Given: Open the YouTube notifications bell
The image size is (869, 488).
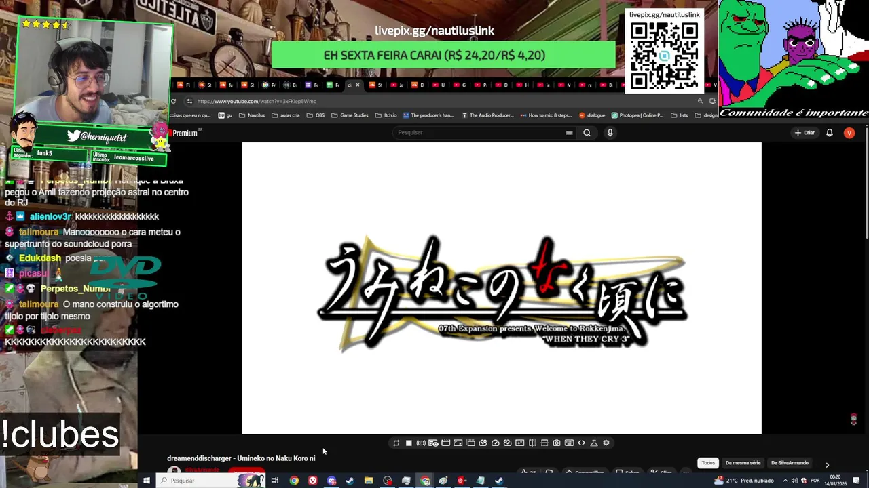Looking at the screenshot, I should tap(829, 133).
